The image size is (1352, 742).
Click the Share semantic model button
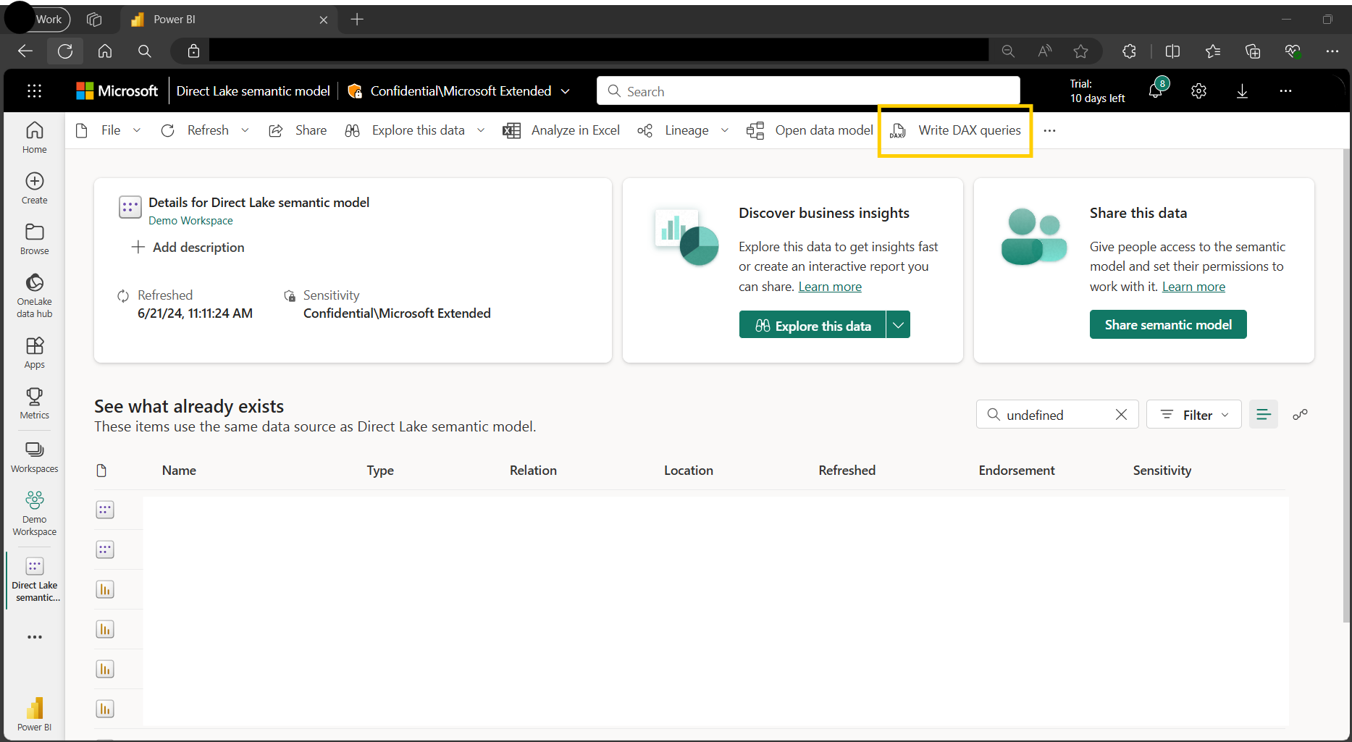(x=1168, y=325)
